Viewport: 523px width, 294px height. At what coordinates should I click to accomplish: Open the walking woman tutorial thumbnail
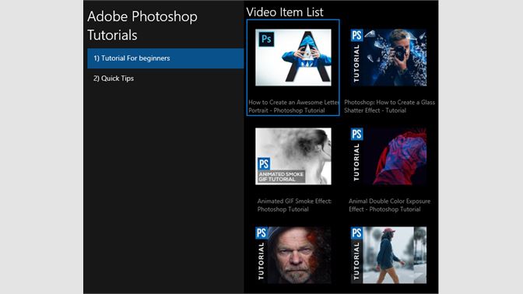(x=388, y=255)
